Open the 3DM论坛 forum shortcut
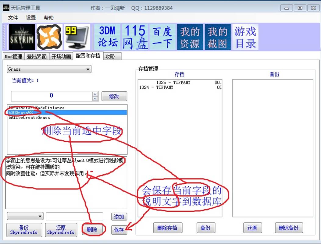Viewport: 321px width, 244px height. pos(108,37)
